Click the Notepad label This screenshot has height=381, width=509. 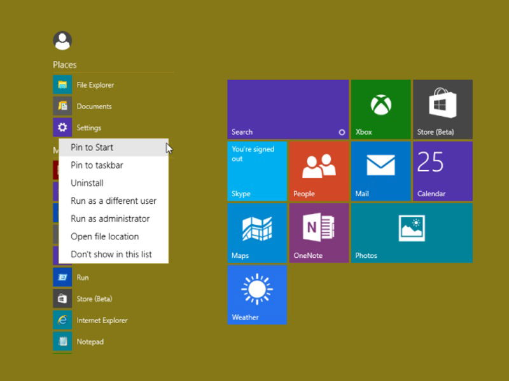90,342
